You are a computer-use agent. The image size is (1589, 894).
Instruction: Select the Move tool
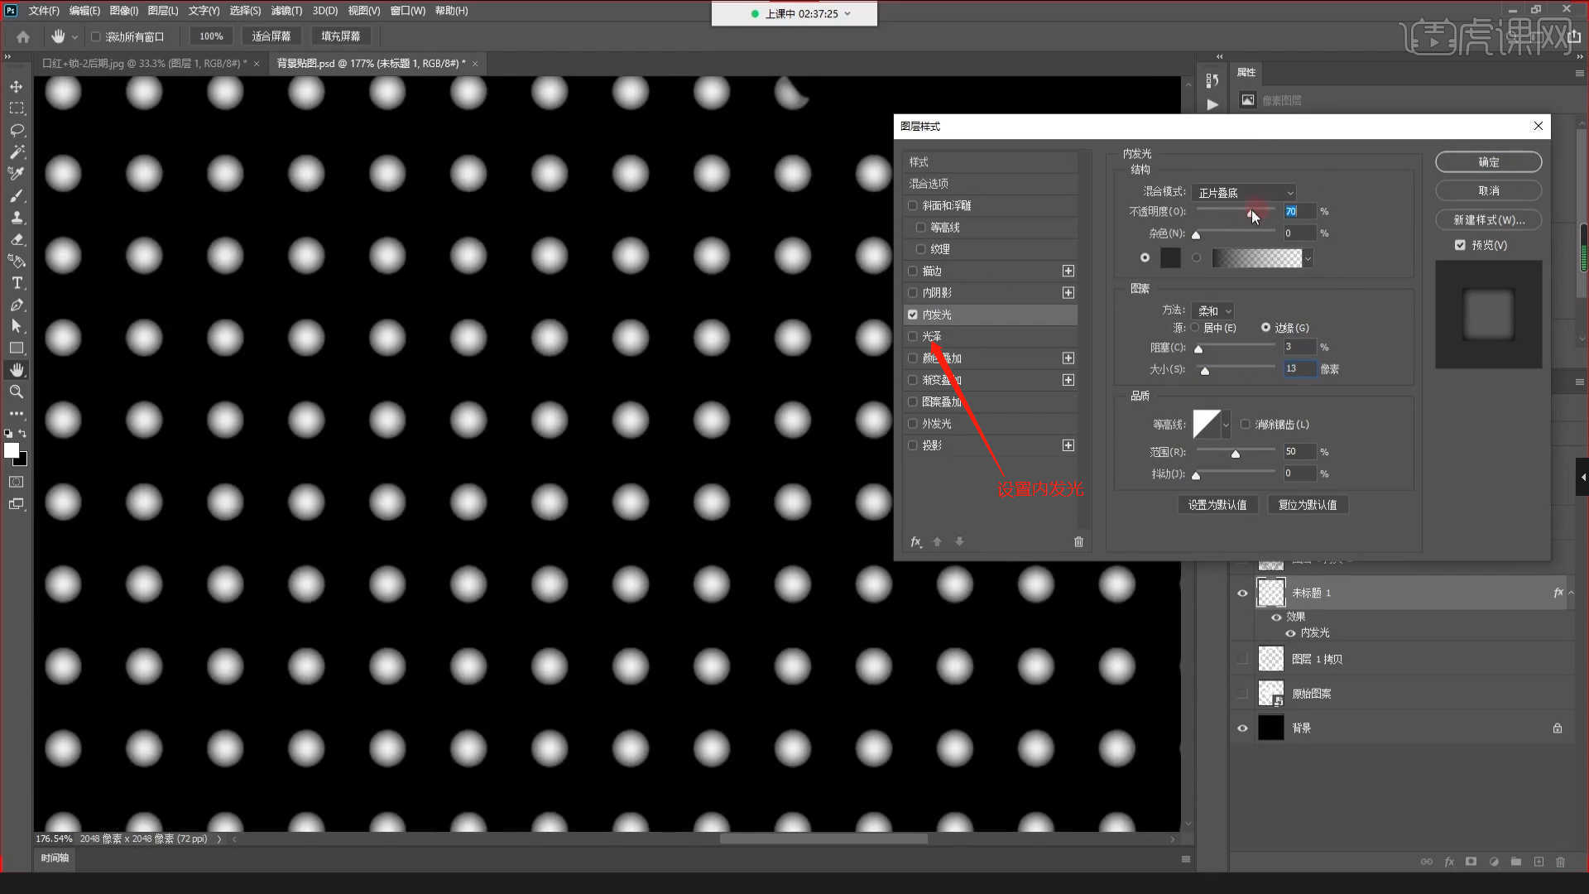point(16,87)
